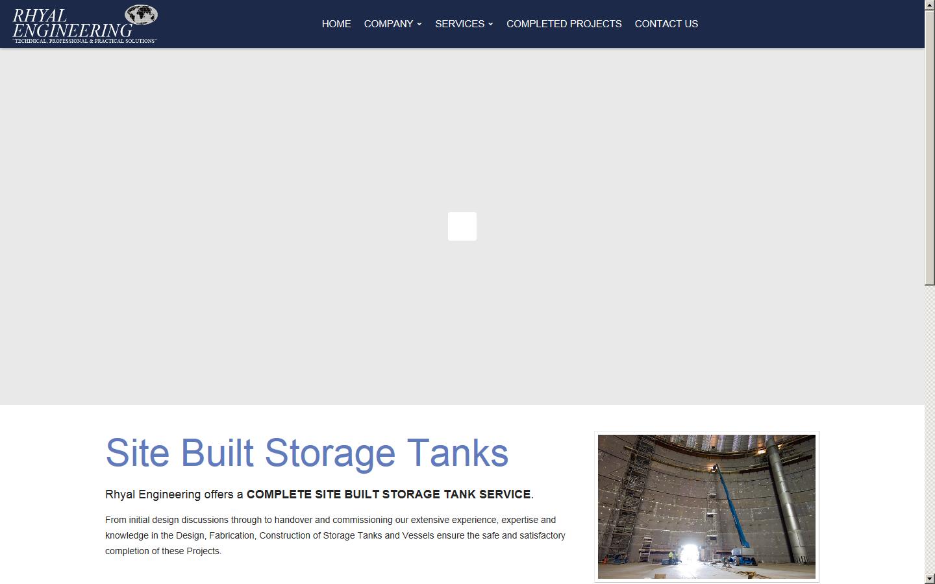Click the bold COMPLETE SITE BUILT STORAGE text
935x584 pixels.
point(388,494)
